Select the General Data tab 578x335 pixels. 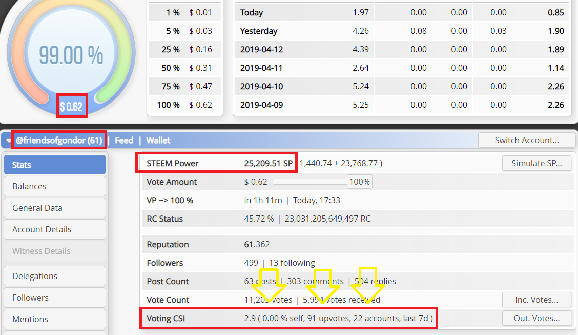click(55, 208)
